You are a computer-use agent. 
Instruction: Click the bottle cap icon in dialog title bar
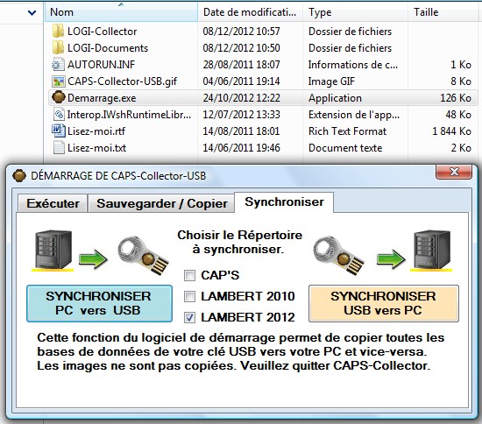pyautogui.click(x=19, y=176)
